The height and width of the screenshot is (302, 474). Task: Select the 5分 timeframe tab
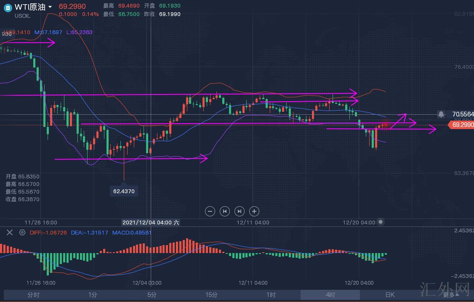pyautogui.click(x=152, y=295)
